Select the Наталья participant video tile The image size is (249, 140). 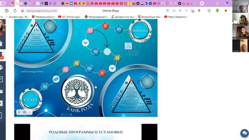click(x=240, y=33)
